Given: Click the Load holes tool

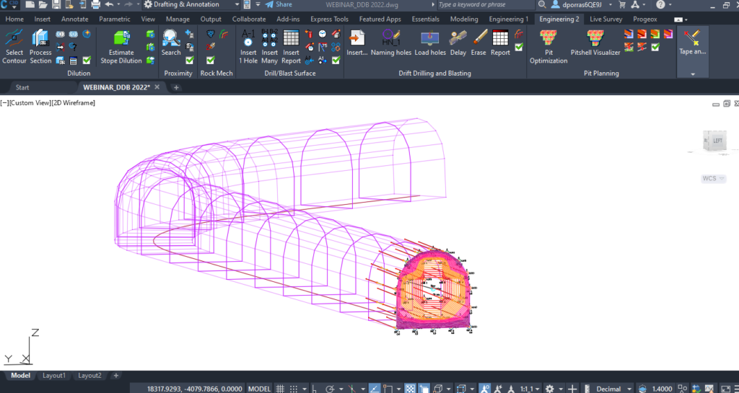Looking at the screenshot, I should point(430,43).
